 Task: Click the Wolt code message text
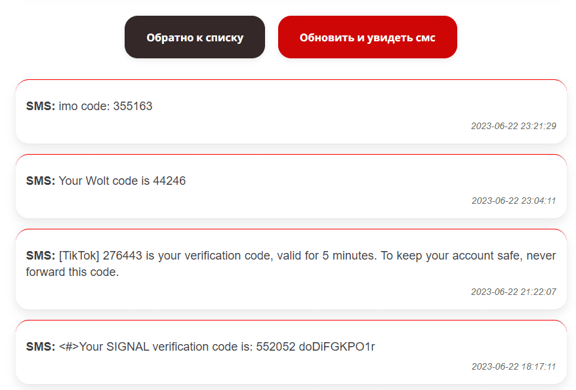pos(122,181)
